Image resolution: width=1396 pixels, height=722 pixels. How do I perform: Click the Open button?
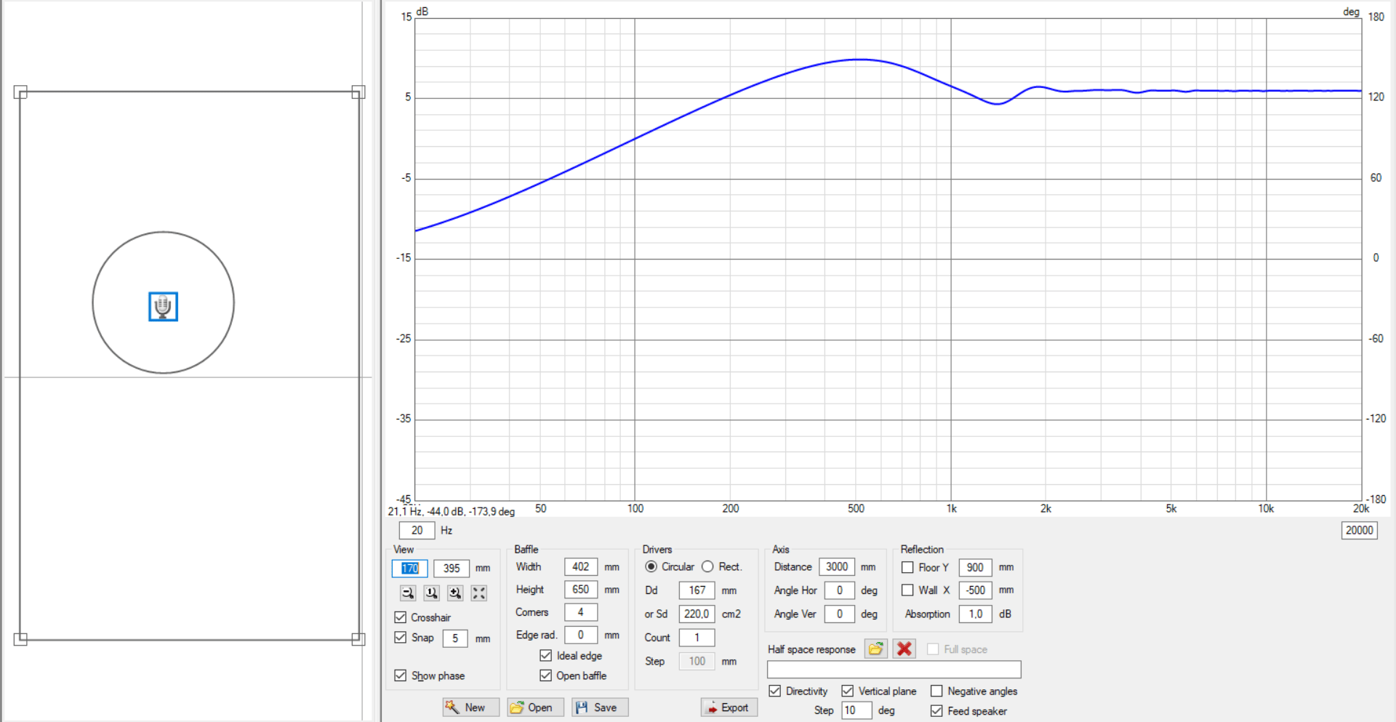(535, 707)
